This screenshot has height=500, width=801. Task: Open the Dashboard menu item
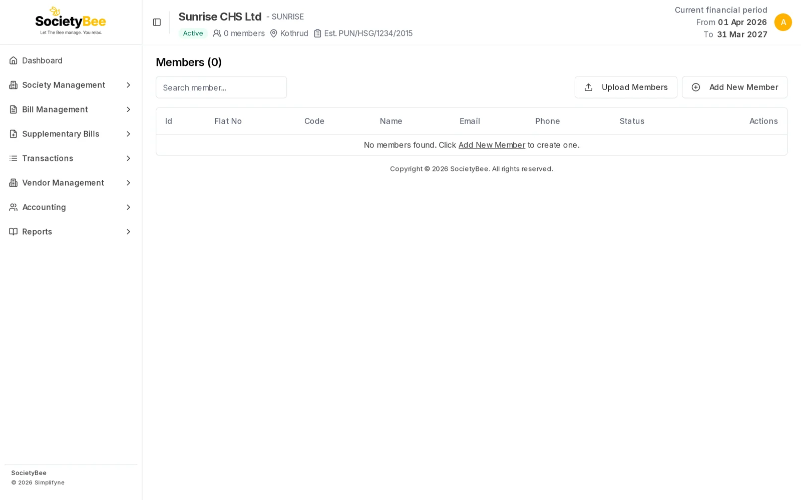pos(71,60)
